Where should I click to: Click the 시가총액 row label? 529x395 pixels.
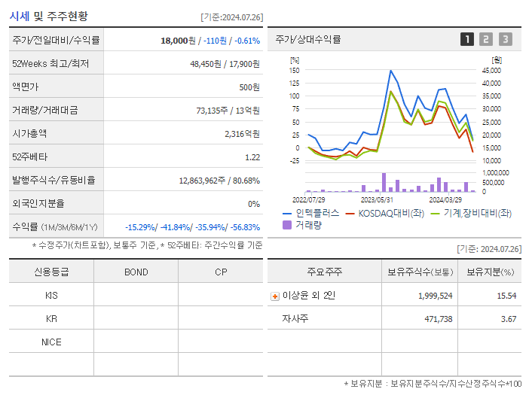pyautogui.click(x=29, y=134)
